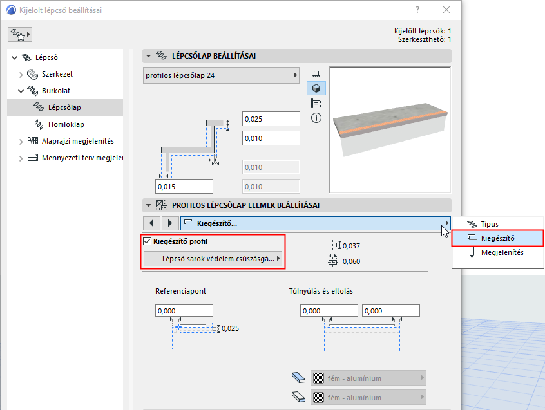Edit the 0,010 nosing field below 0,025
The image size is (545, 410).
(271, 138)
